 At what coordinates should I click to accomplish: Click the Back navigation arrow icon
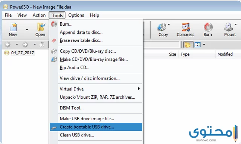(x=8, y=44)
